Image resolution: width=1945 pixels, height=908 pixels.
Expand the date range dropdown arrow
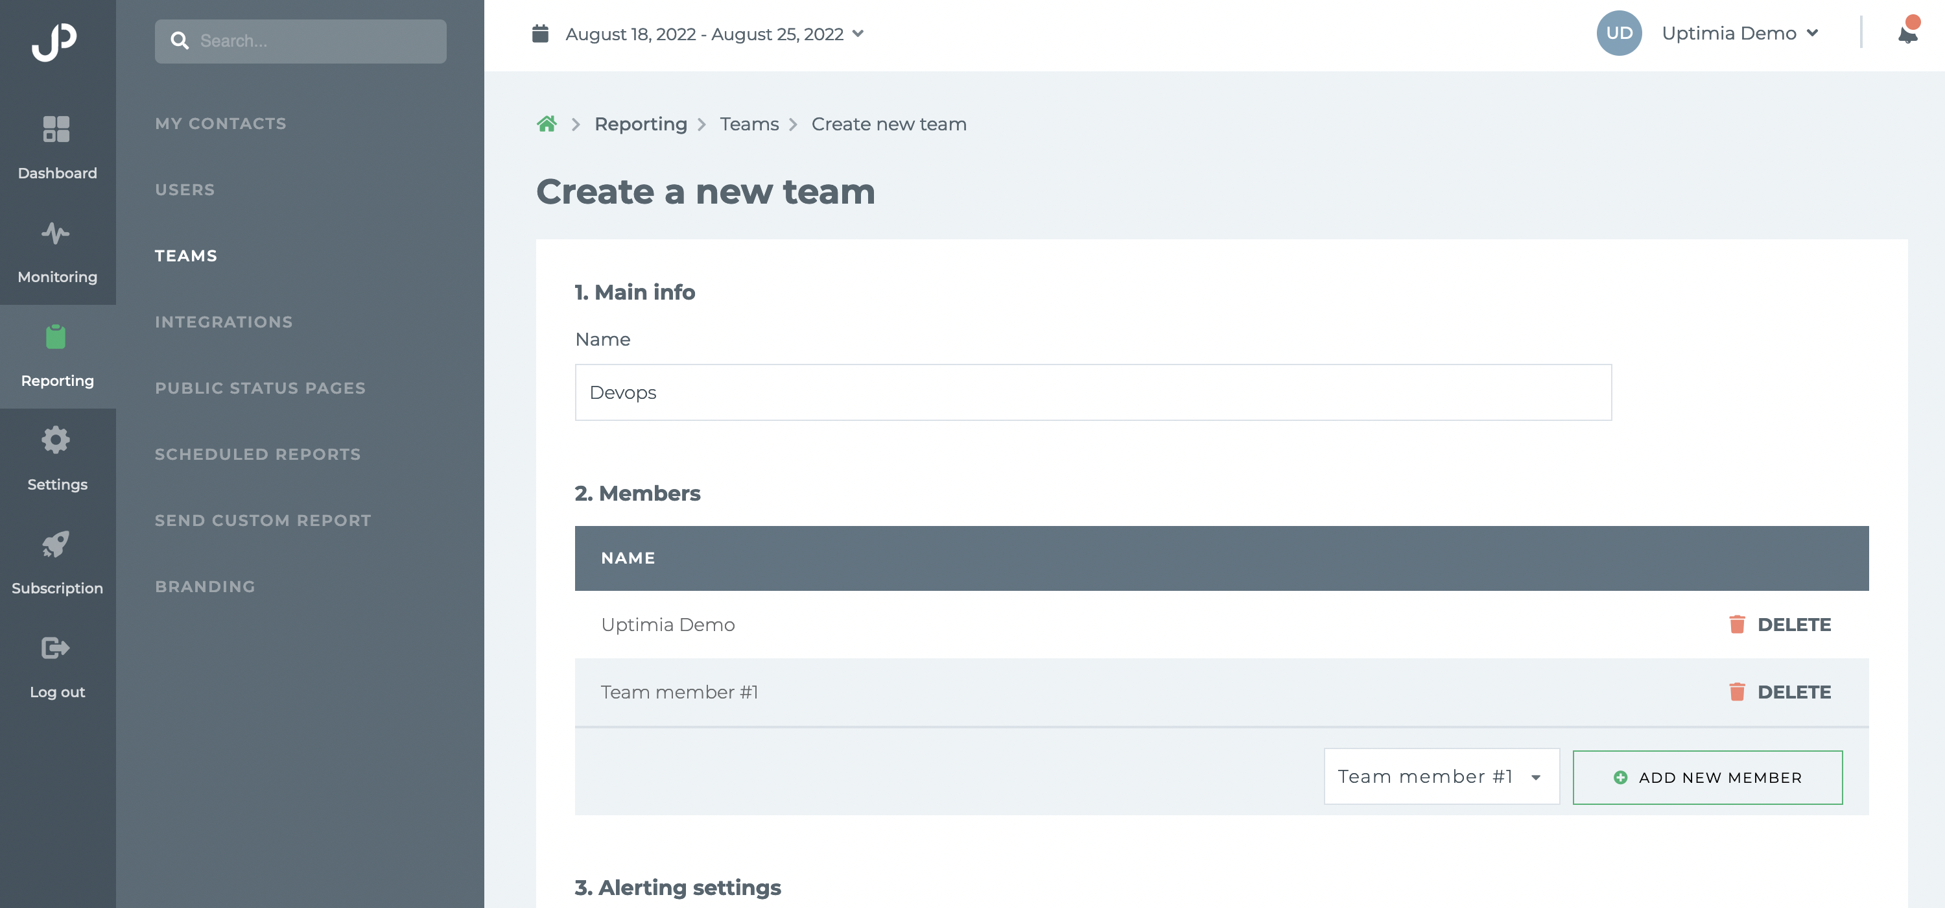[858, 34]
